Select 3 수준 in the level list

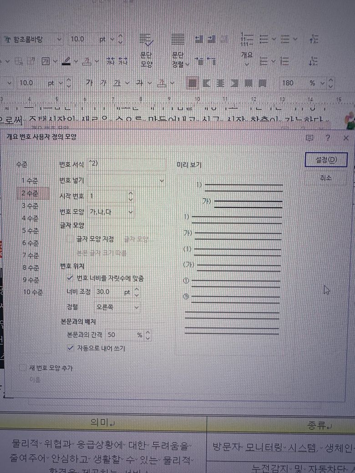[30, 206]
